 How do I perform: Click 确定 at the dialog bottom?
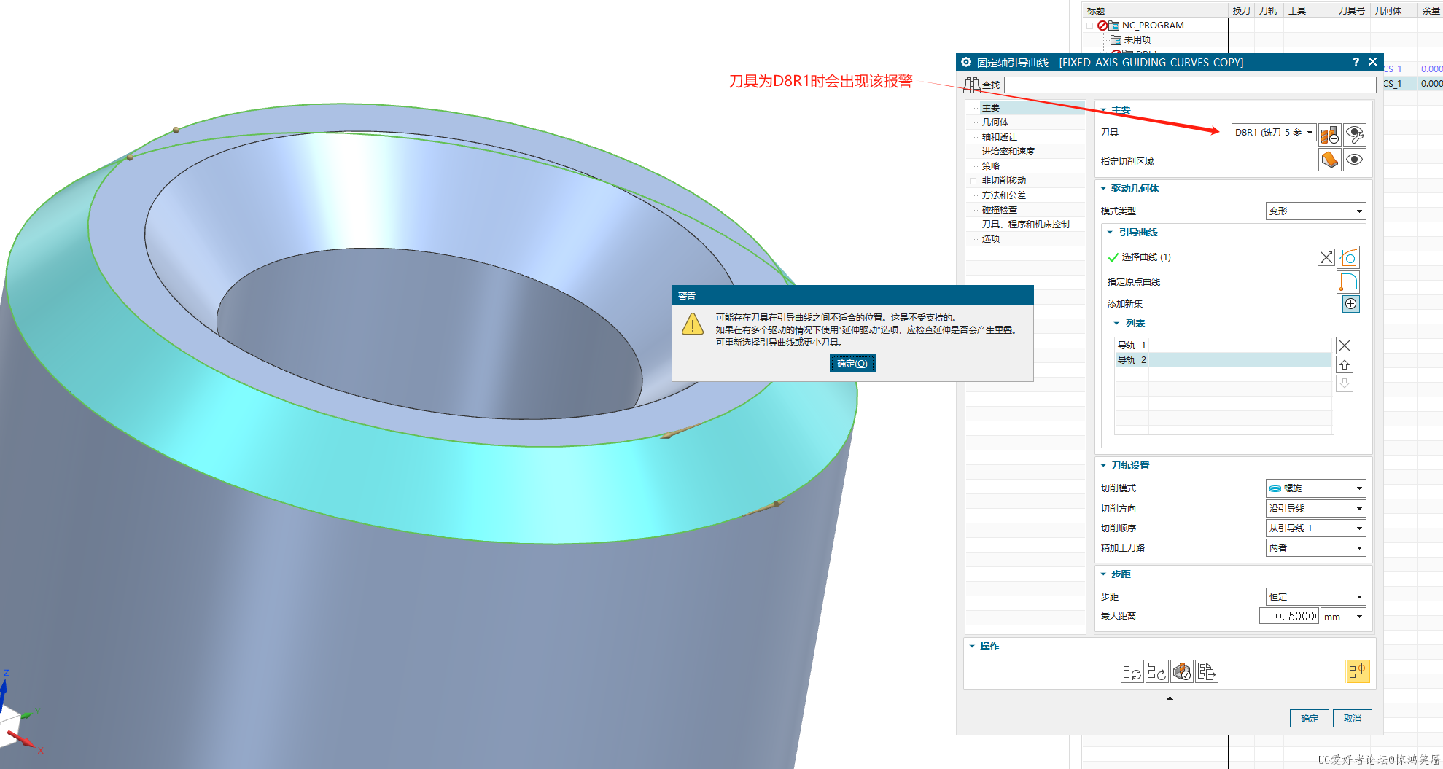click(x=1309, y=719)
